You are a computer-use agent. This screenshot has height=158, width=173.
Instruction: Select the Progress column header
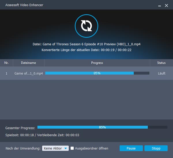click(97, 63)
